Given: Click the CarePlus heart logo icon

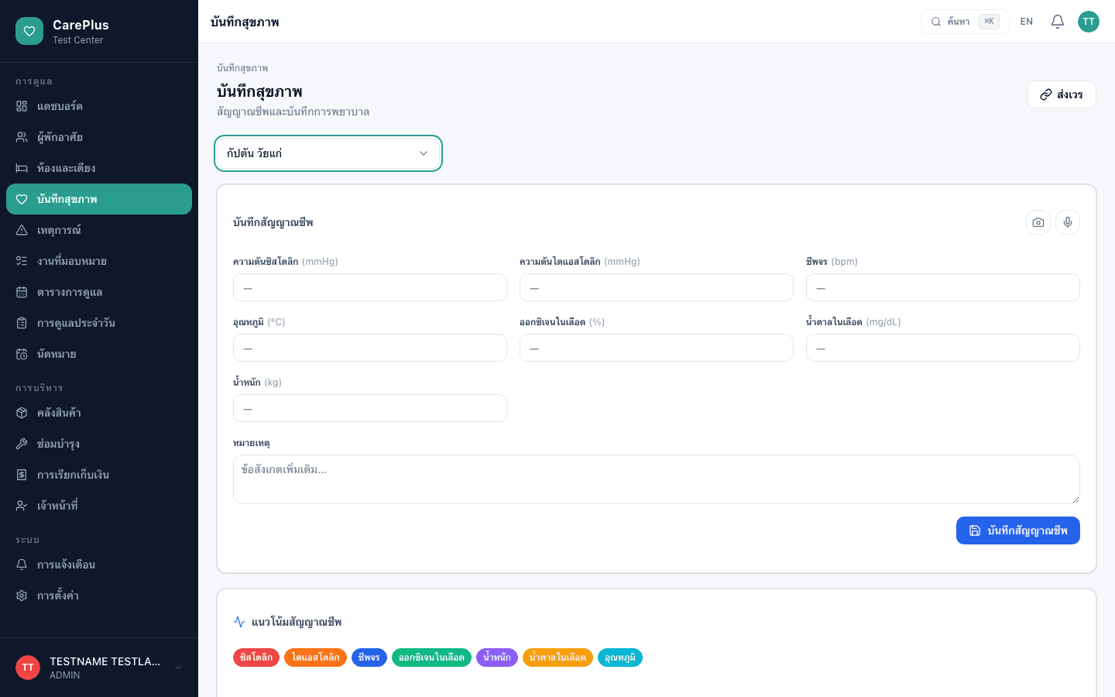Looking at the screenshot, I should pos(29,31).
